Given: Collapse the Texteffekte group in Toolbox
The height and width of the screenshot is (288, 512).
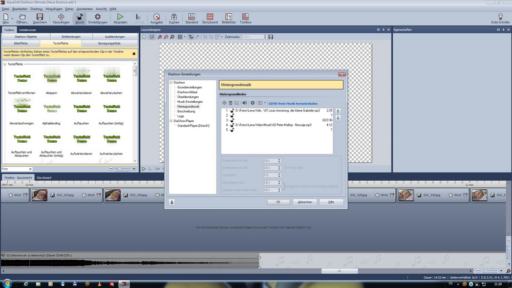Looking at the screenshot, I should pyautogui.click(x=5, y=64).
